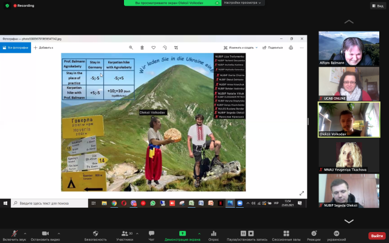This screenshot has width=389, height=243.
Task: Open Все фотографии in Photos app
Action: (16, 47)
